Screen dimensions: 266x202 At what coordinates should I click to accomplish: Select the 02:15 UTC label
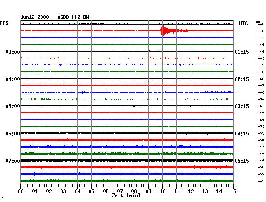coord(242,79)
